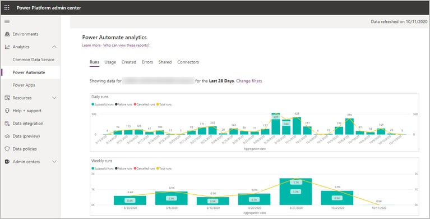The height and width of the screenshot is (219, 430).
Task: Expand the Admin centers chevron
Action: [54, 162]
